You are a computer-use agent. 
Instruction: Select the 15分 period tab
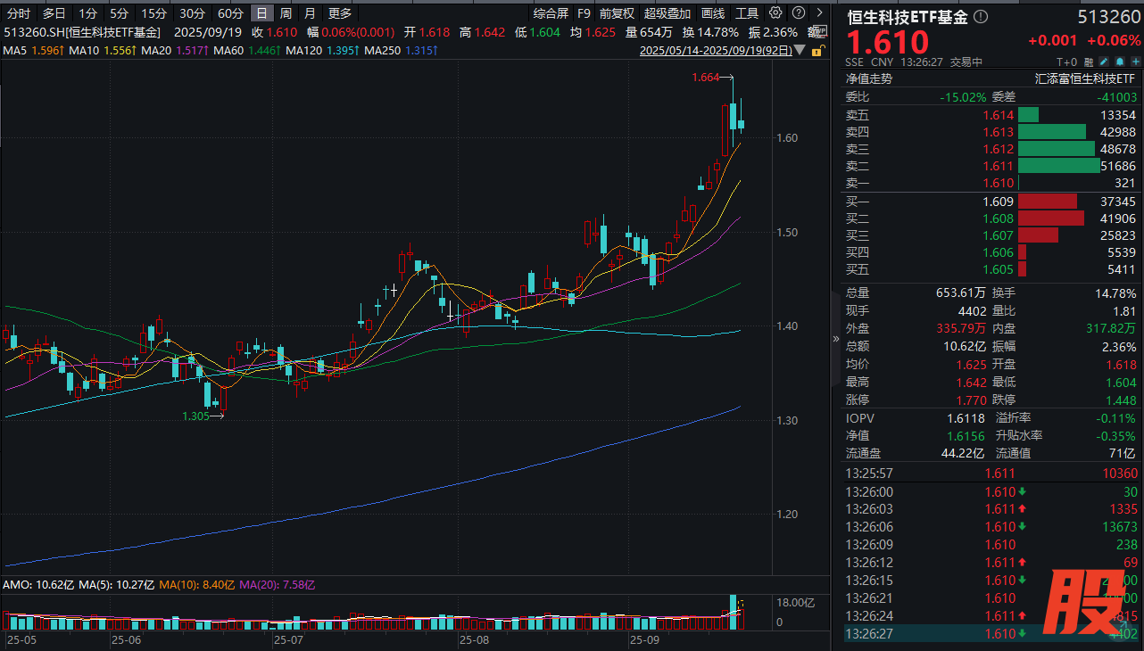[x=153, y=13]
